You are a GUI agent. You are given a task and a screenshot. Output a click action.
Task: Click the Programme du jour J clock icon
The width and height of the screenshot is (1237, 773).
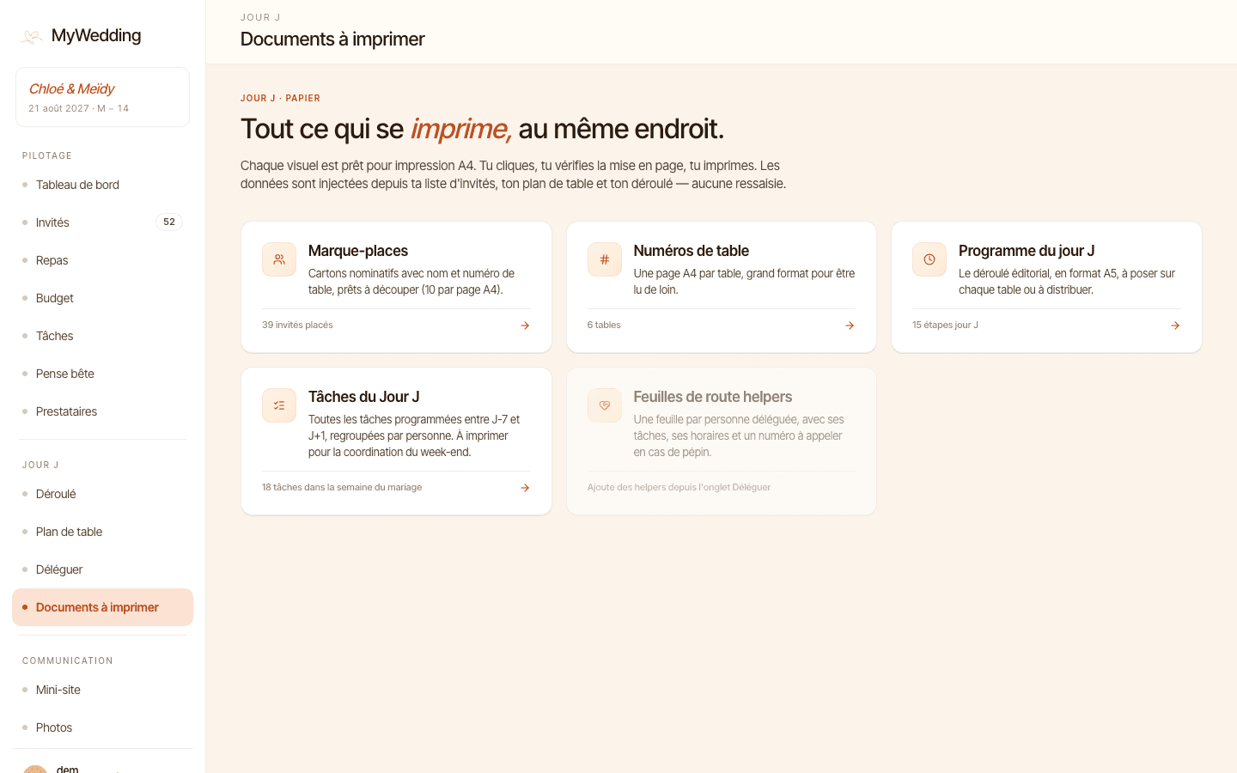pyautogui.click(x=929, y=259)
